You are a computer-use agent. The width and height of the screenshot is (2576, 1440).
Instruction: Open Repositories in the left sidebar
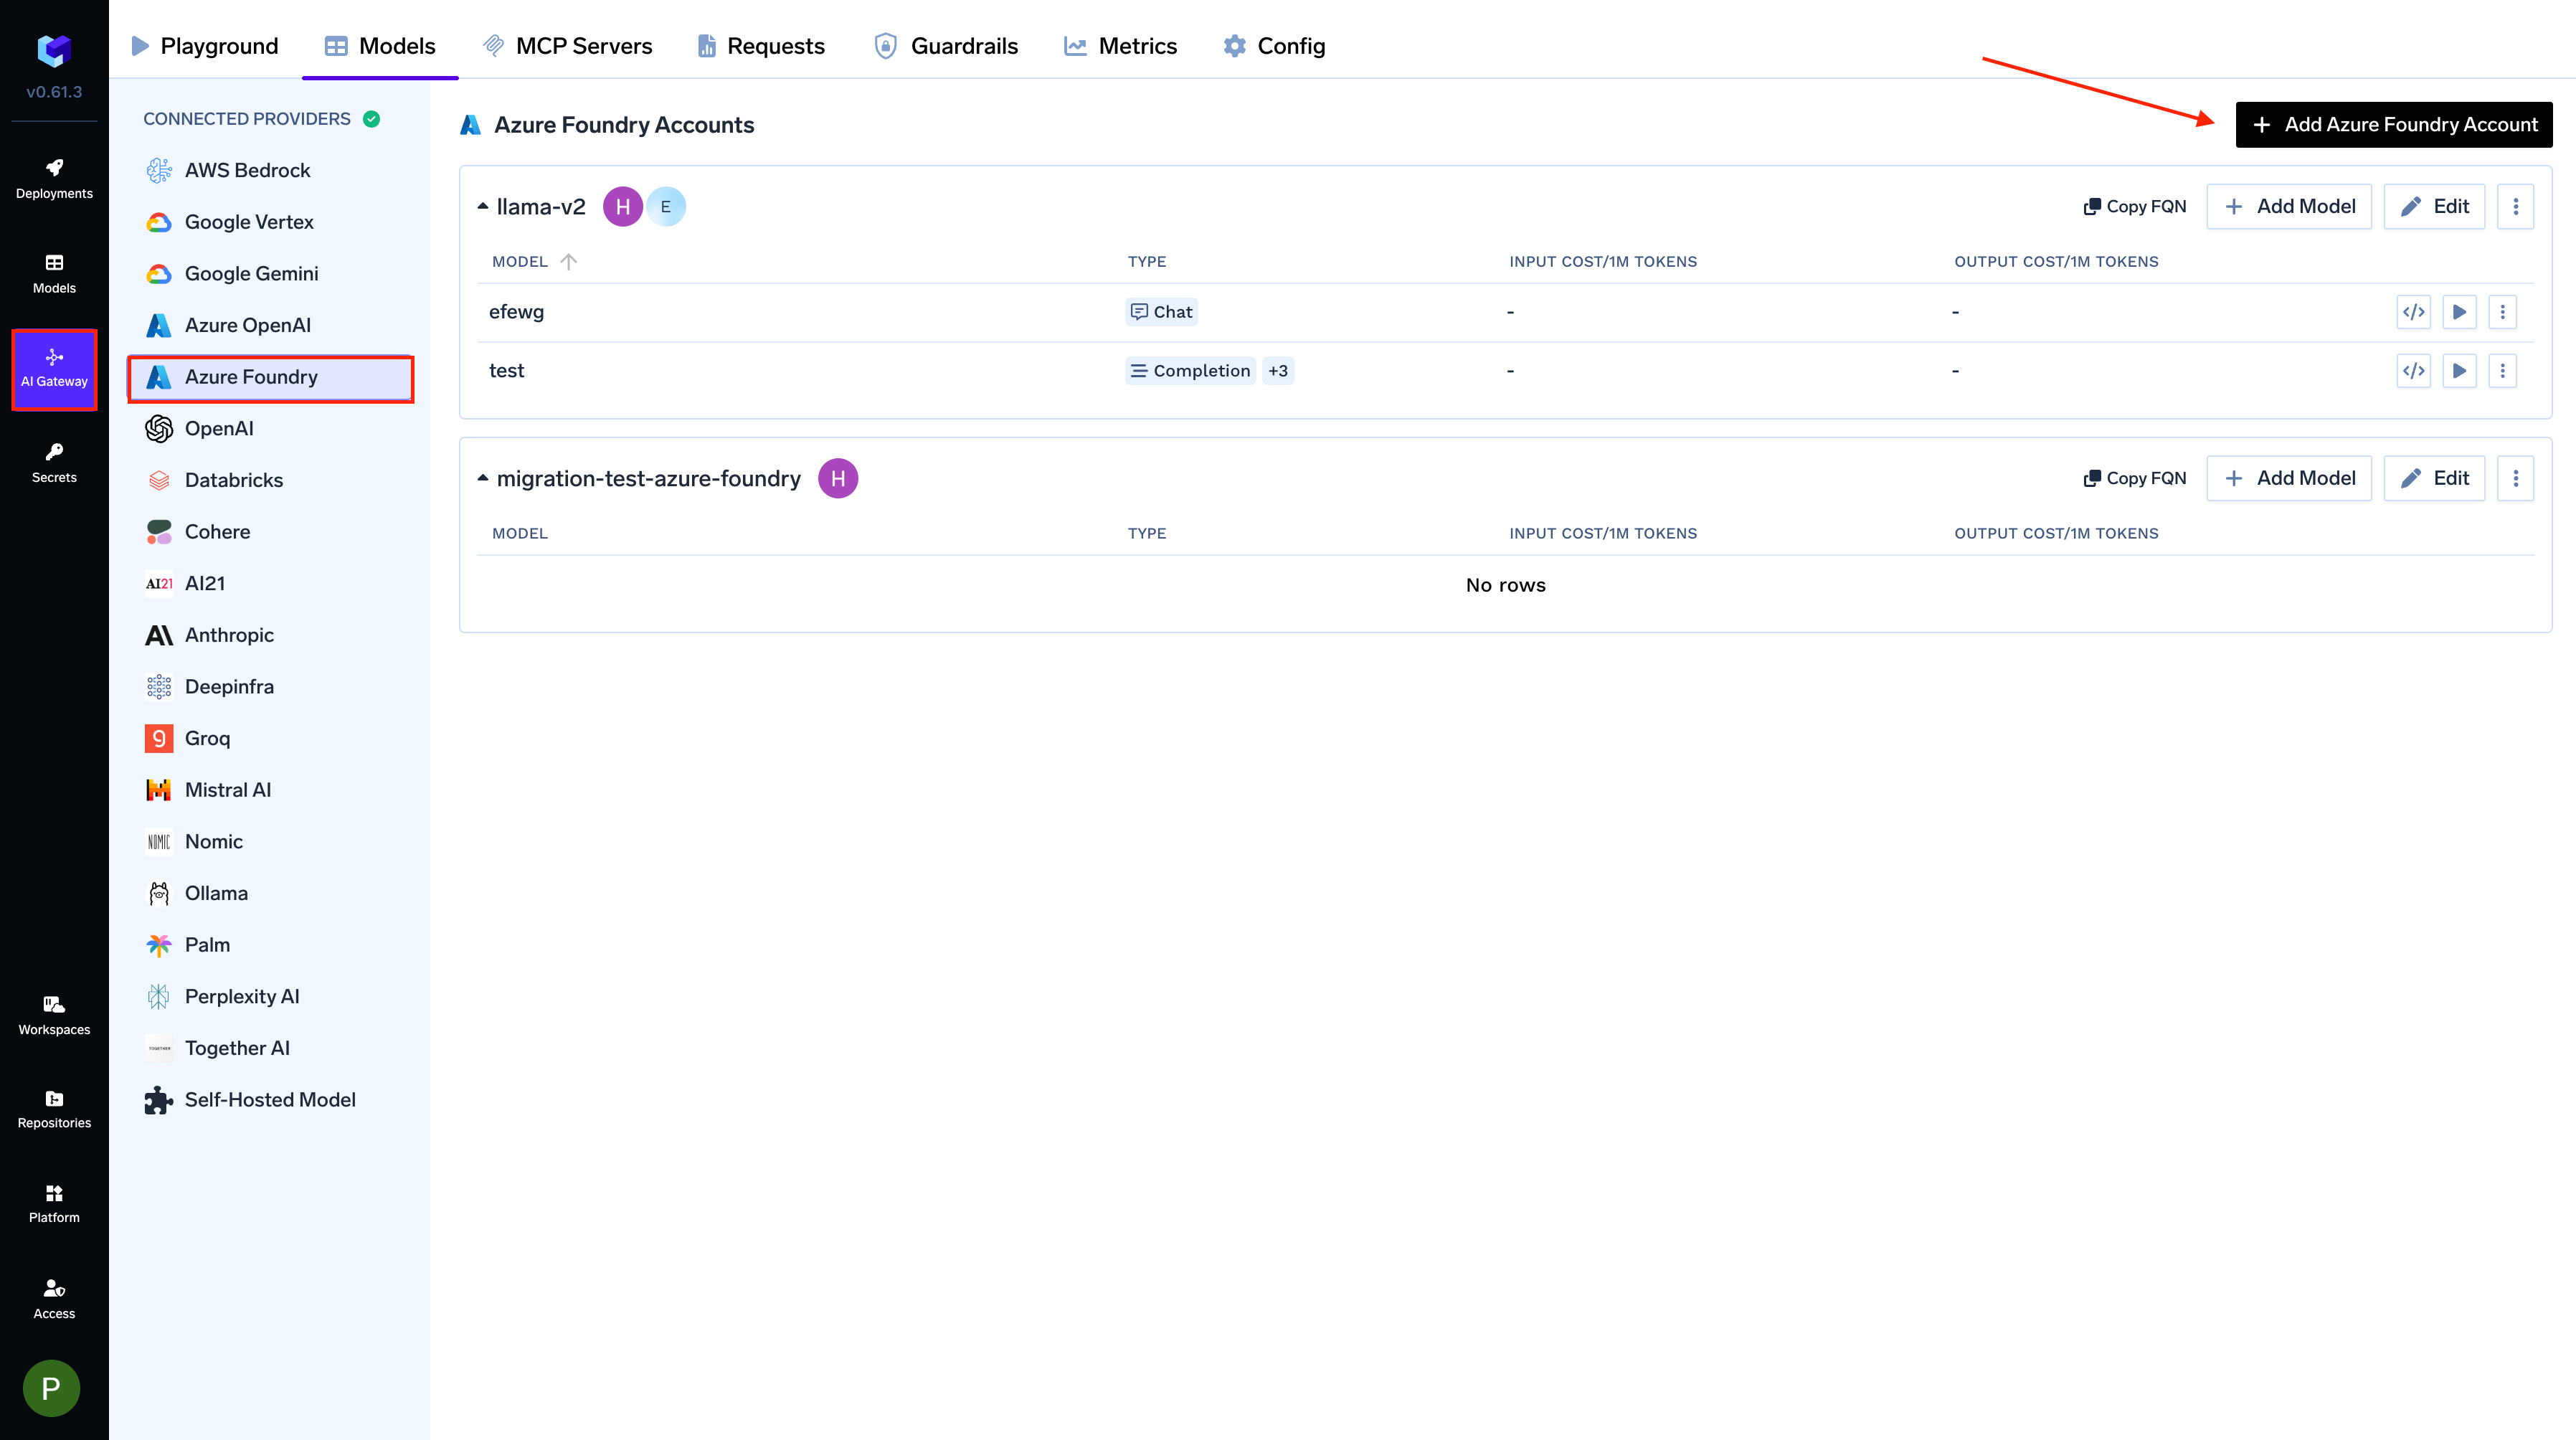point(54,1109)
